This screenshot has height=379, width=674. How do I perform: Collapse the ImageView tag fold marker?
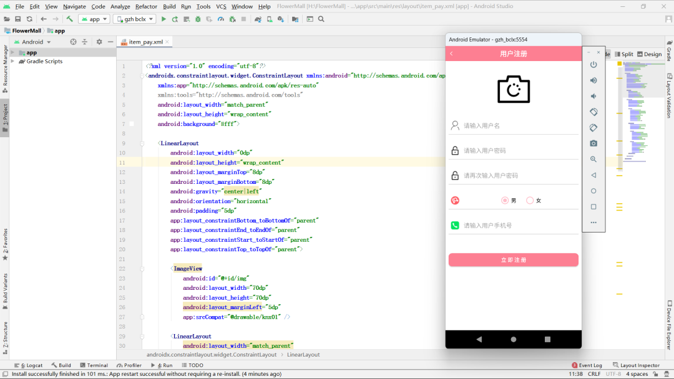(x=142, y=269)
